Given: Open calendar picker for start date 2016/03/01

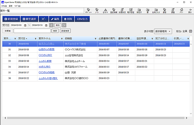Looking at the screenshot, I should coord(25,25).
